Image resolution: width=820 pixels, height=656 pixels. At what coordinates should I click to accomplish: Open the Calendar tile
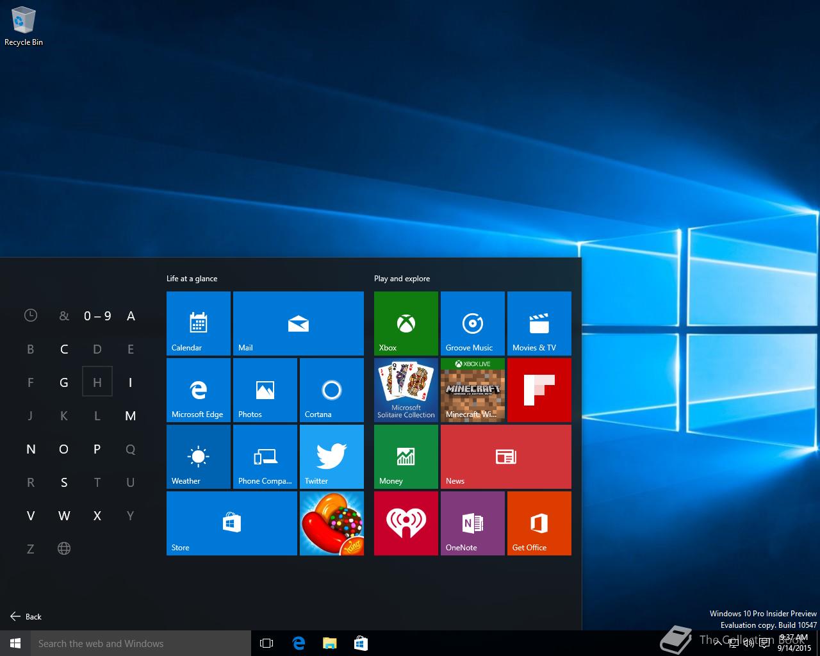pyautogui.click(x=199, y=324)
